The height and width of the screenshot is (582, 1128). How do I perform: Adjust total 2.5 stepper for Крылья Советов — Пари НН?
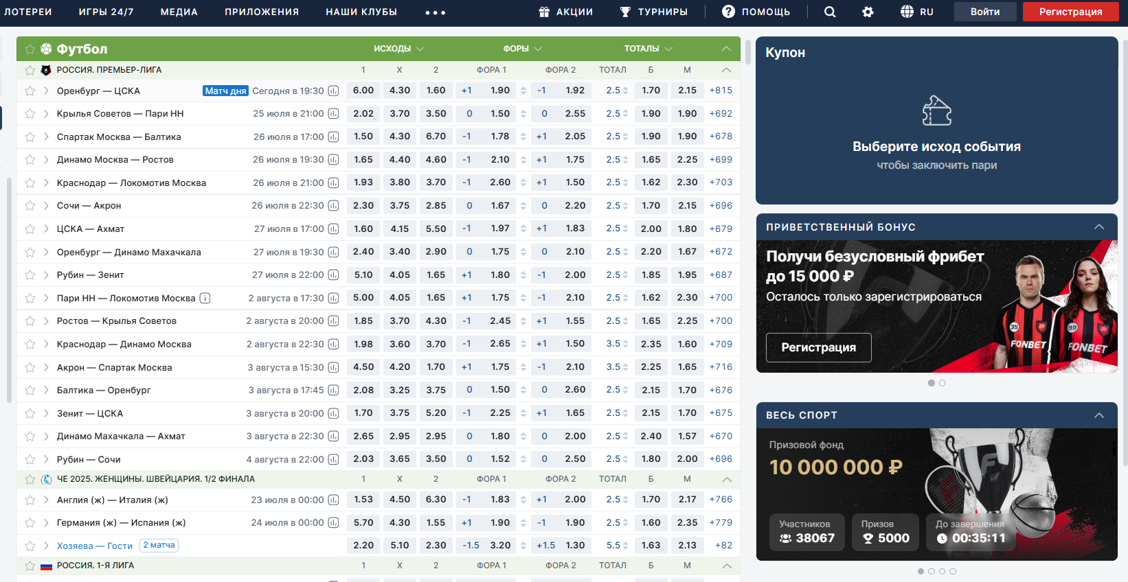(625, 114)
